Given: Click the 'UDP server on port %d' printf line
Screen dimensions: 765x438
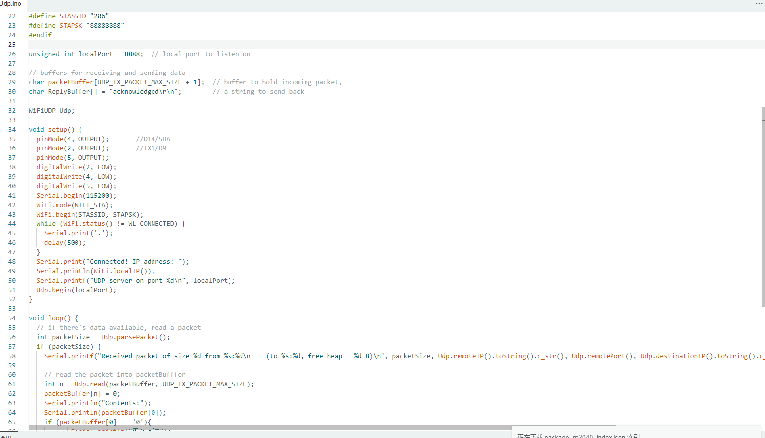Looking at the screenshot, I should pyautogui.click(x=136, y=281).
